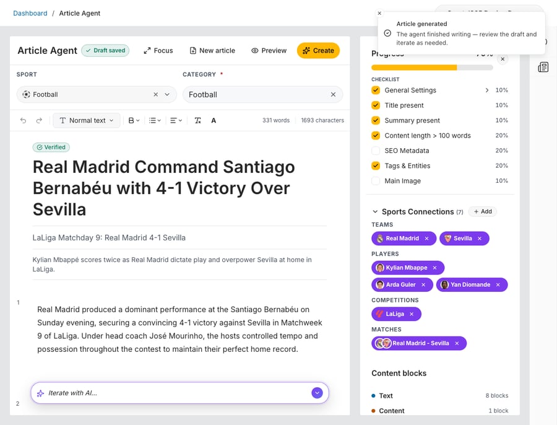Check the SEO Metadata checkbox
This screenshot has width=557, height=425.
click(376, 151)
